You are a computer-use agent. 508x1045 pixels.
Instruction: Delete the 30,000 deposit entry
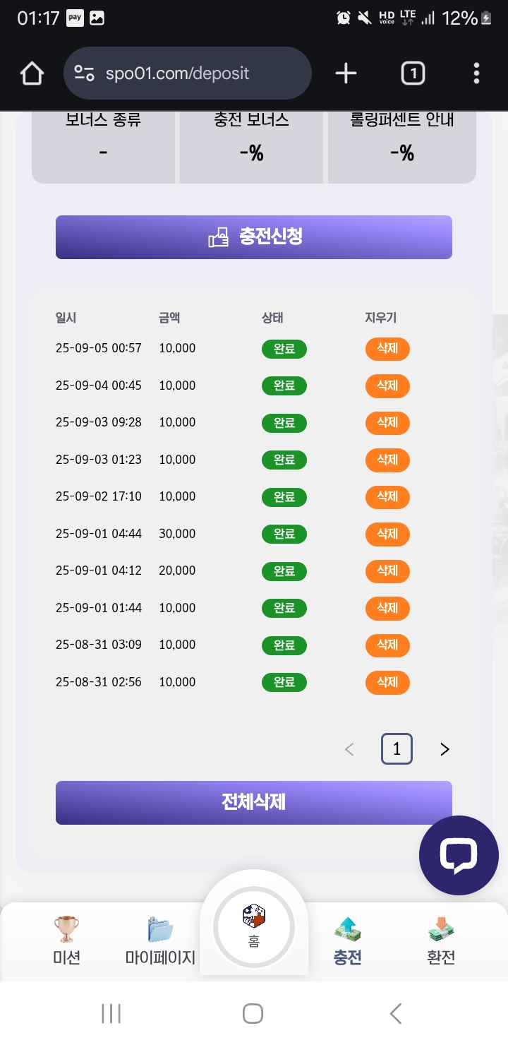[x=387, y=534]
